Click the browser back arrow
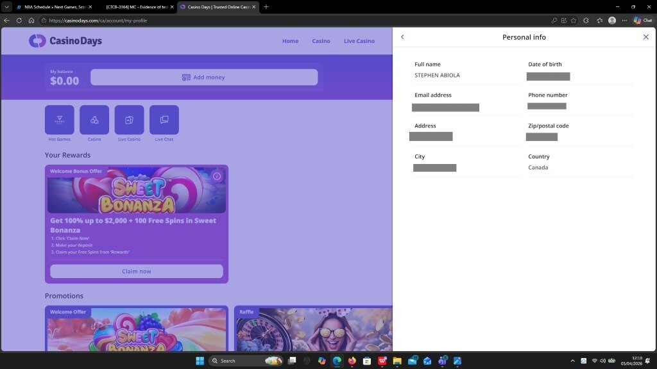Image resolution: width=657 pixels, height=369 pixels. (x=6, y=20)
